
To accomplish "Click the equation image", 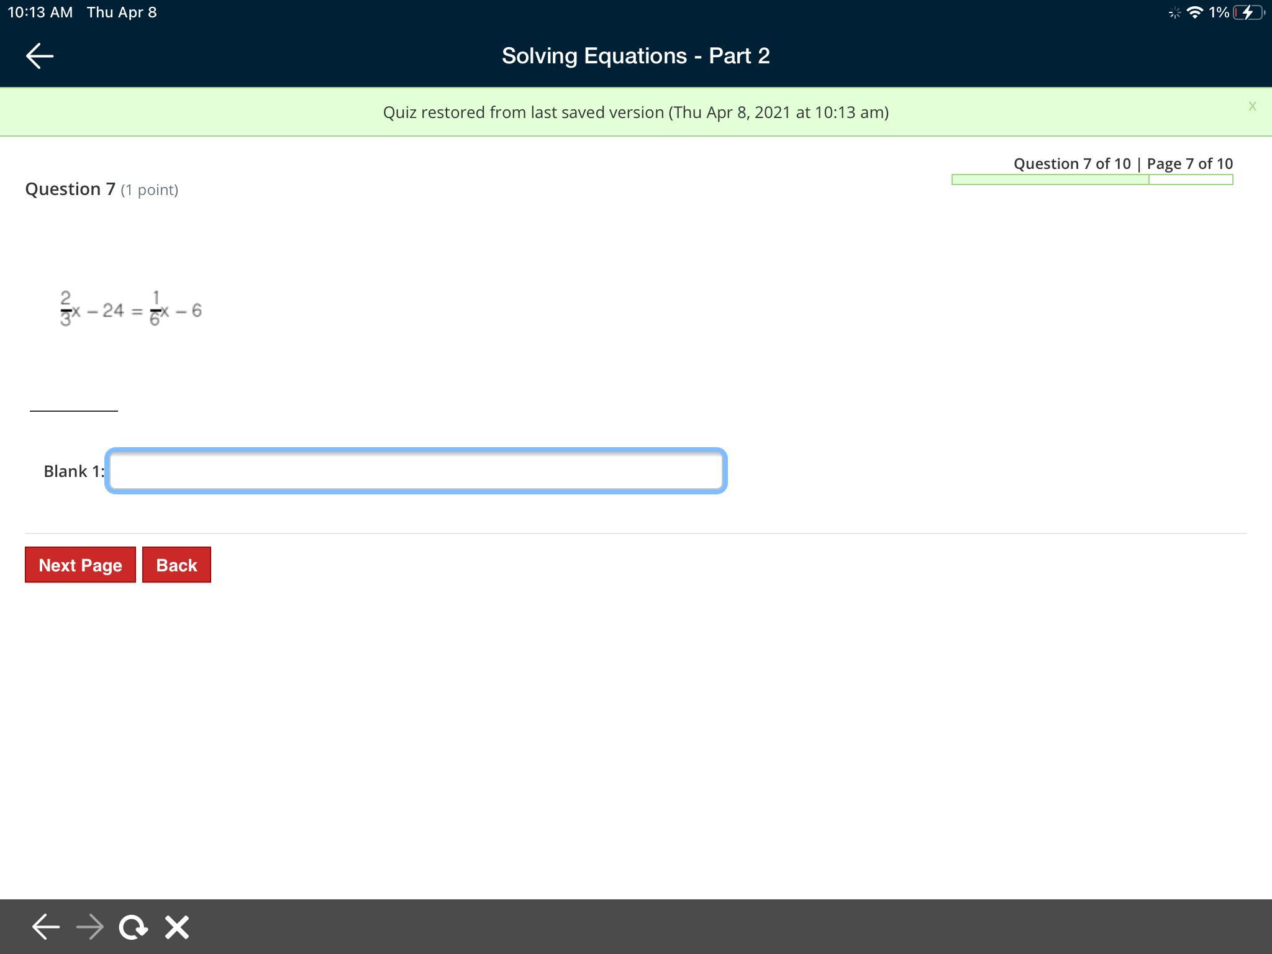I will 131,309.
